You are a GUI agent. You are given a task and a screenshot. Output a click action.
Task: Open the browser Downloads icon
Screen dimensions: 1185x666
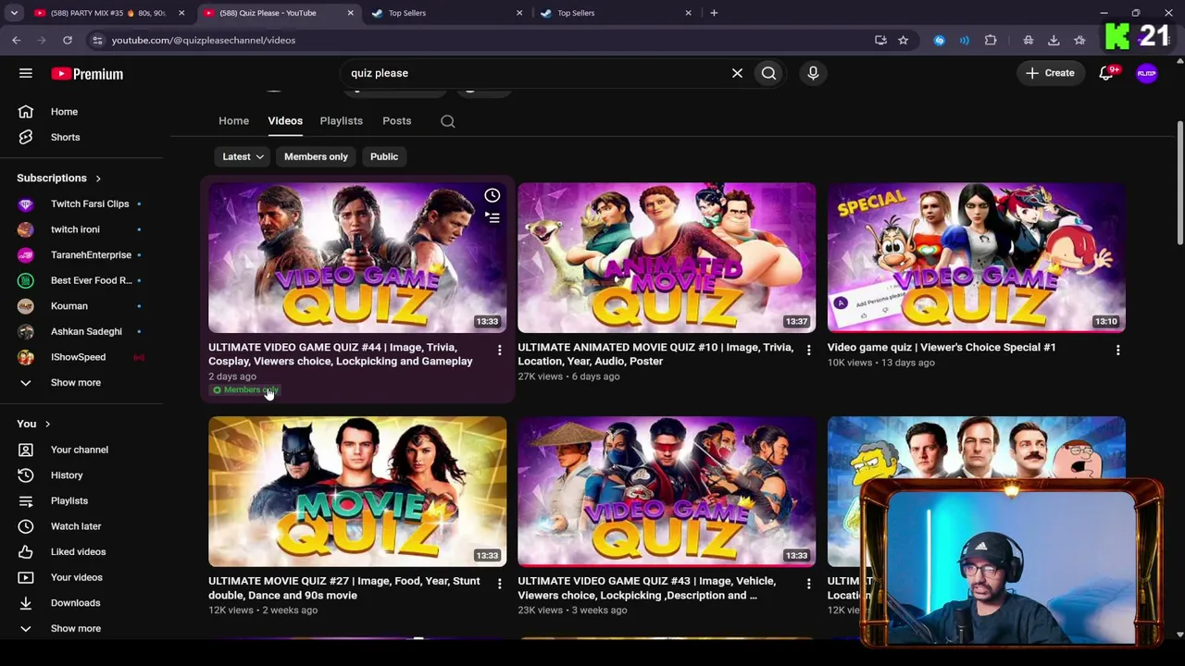[x=1054, y=40]
